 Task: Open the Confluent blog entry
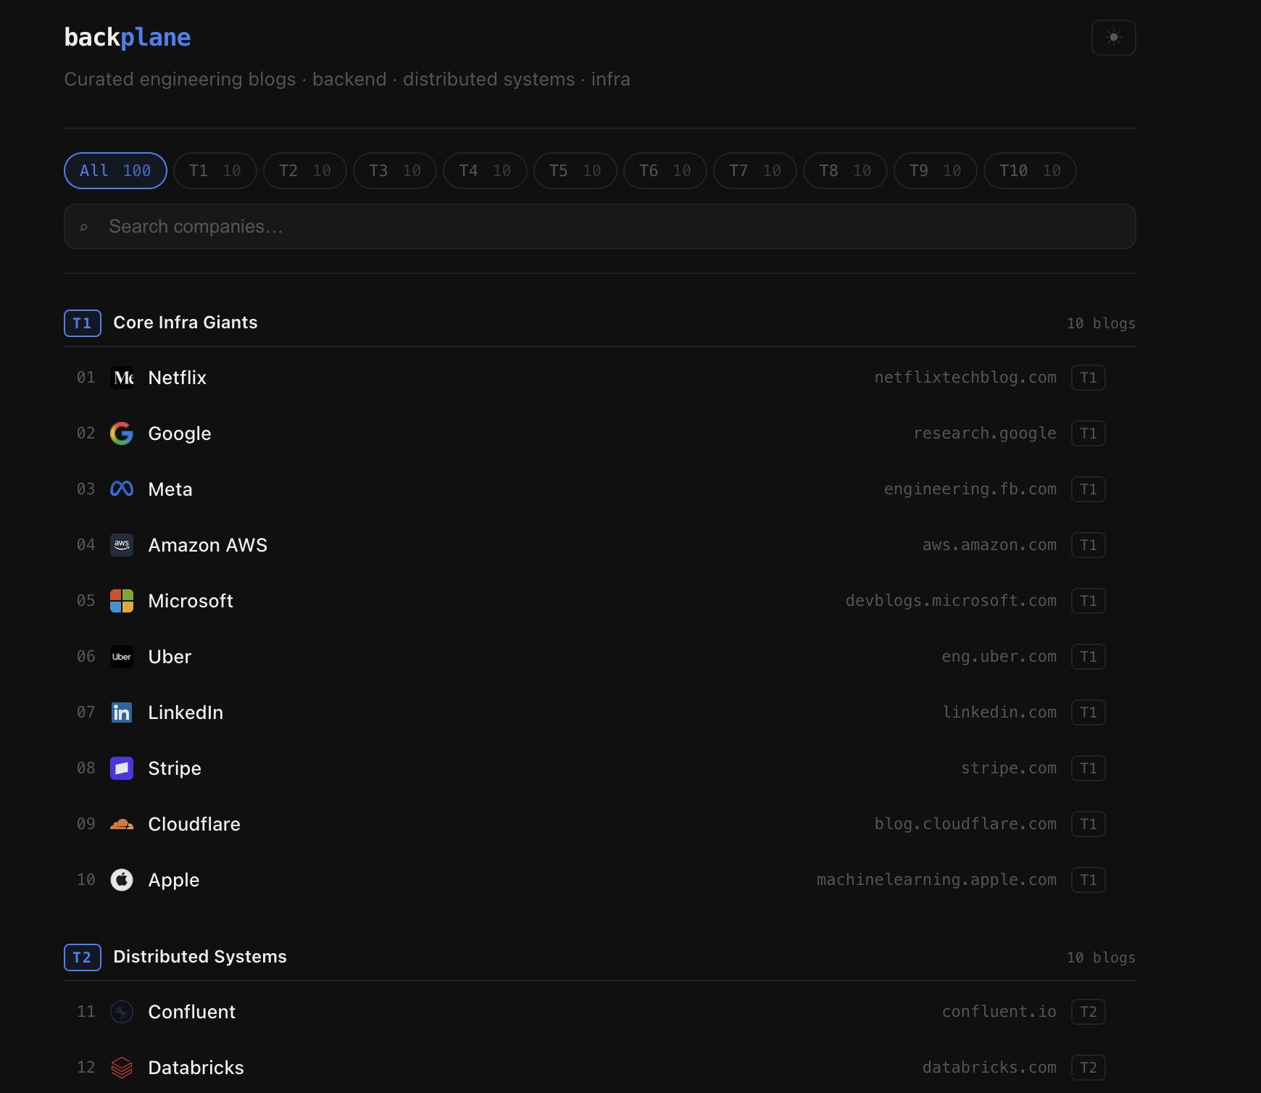[599, 1012]
